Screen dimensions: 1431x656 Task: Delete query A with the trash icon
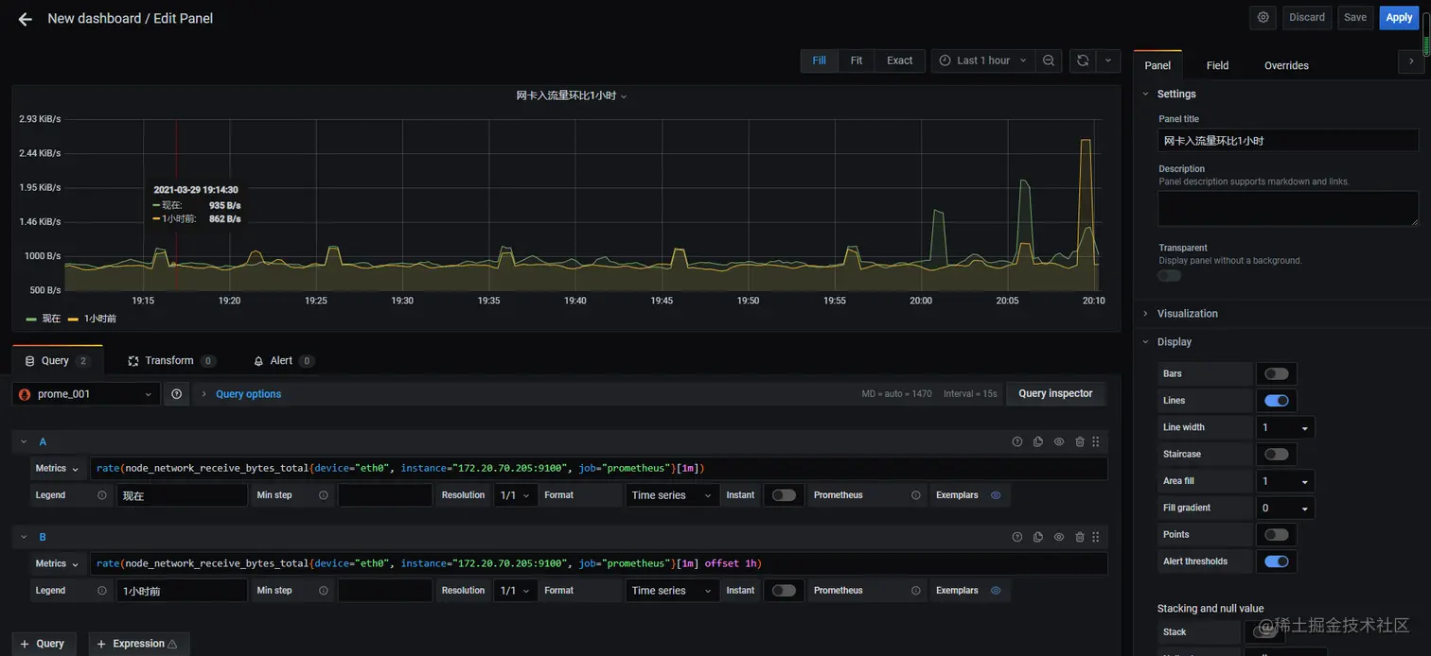[x=1080, y=441]
